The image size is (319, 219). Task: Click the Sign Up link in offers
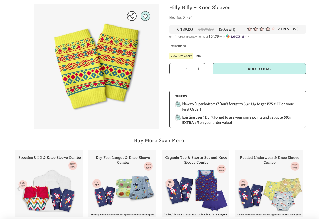250,104
